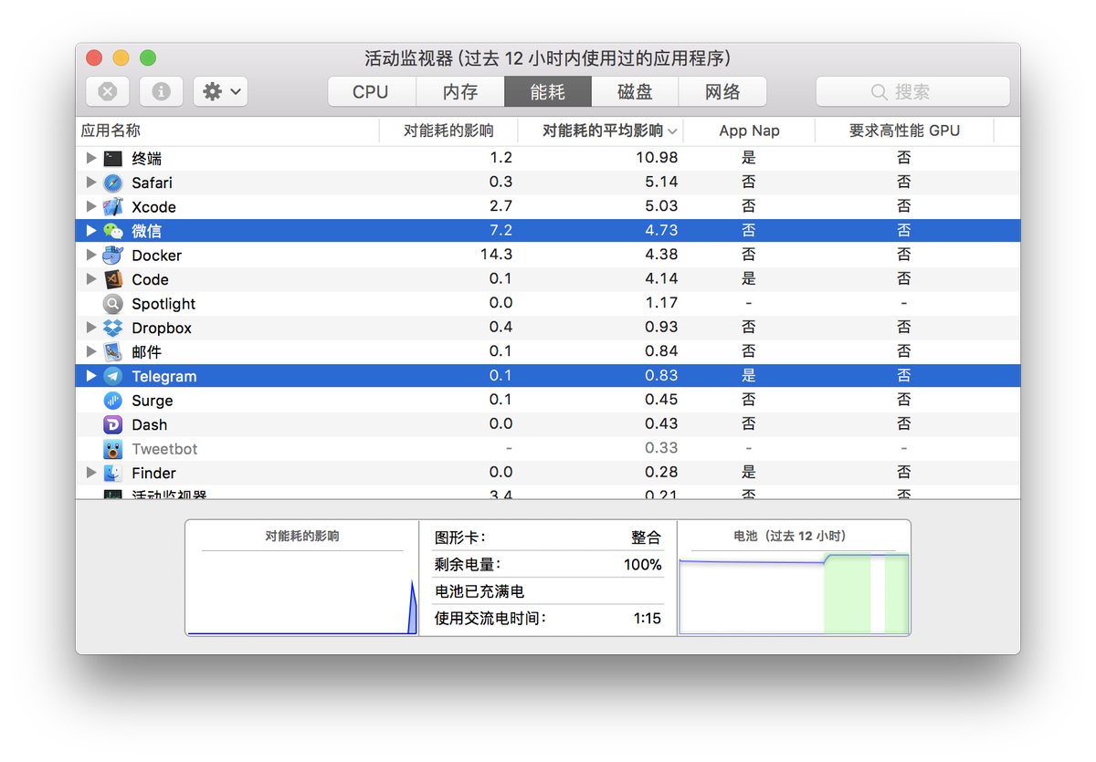Open the 网络 network tab
The height and width of the screenshot is (762, 1096).
[722, 91]
